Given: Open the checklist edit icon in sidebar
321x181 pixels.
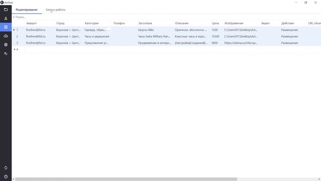Looking at the screenshot, I should (6, 54).
